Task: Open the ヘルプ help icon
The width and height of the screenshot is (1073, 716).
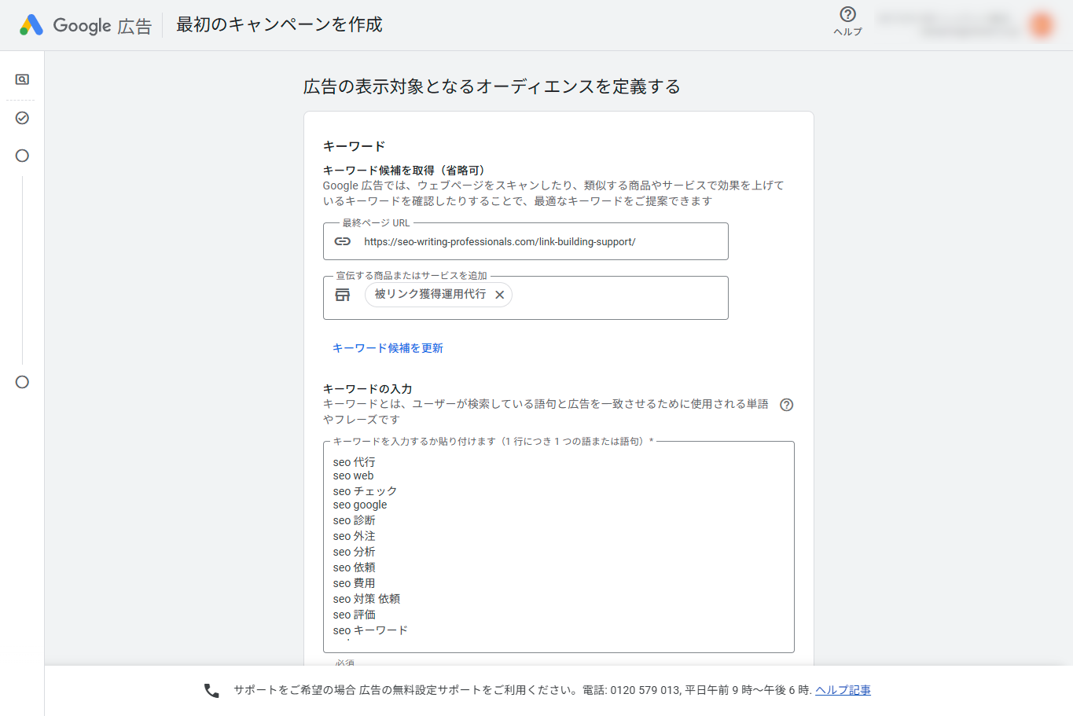Action: point(847,13)
